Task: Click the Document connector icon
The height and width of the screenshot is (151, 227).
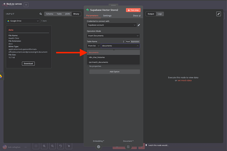Action: click(x=128, y=146)
